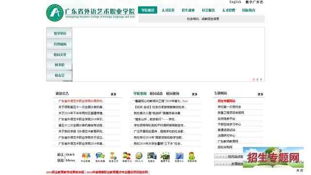Open the colorful people group quick-menu icon
The image size is (311, 175).
pyautogui.click(x=86, y=156)
